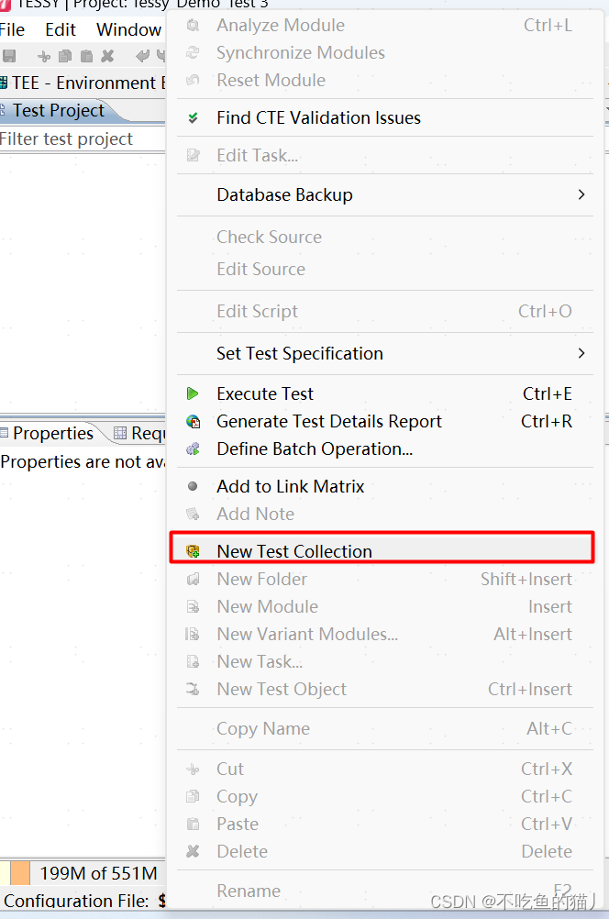Image resolution: width=609 pixels, height=919 pixels.
Task: Open the Window menu
Action: click(x=128, y=30)
